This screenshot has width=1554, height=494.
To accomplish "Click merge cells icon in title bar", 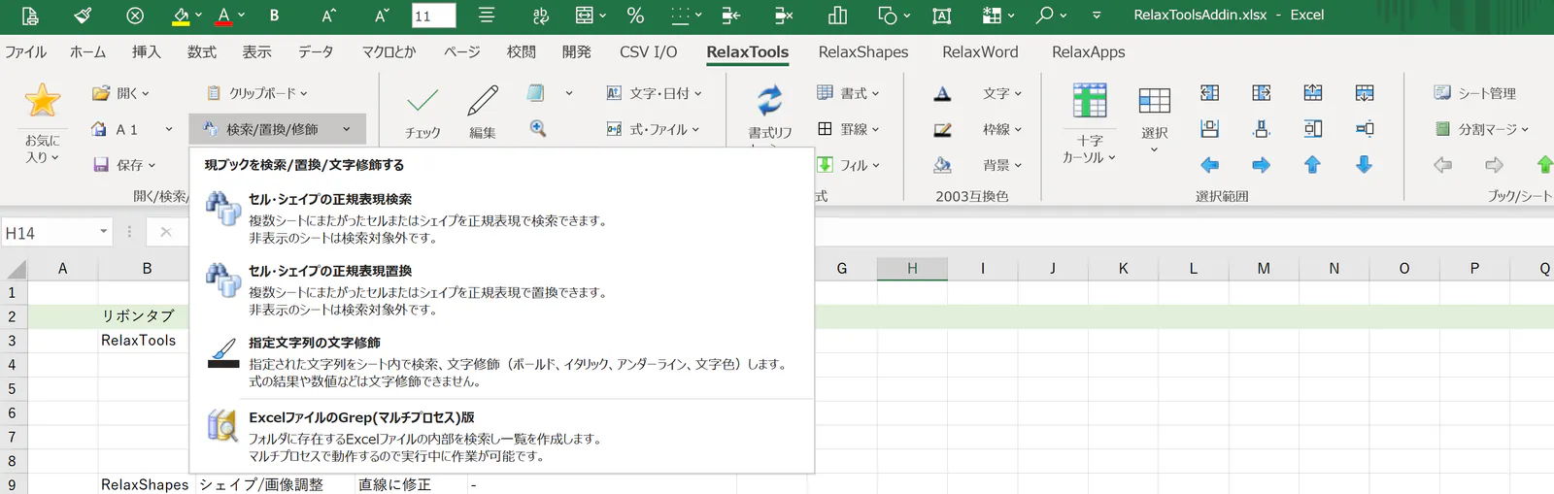I will point(585,16).
